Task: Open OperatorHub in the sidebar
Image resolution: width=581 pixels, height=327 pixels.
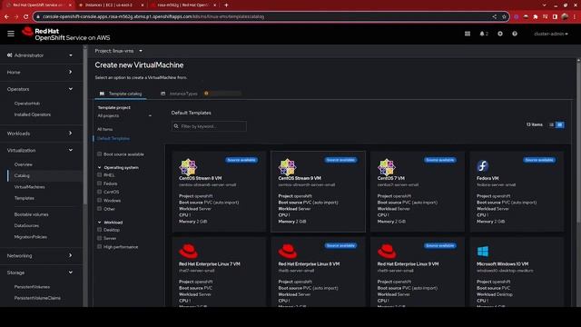Action: click(27, 104)
